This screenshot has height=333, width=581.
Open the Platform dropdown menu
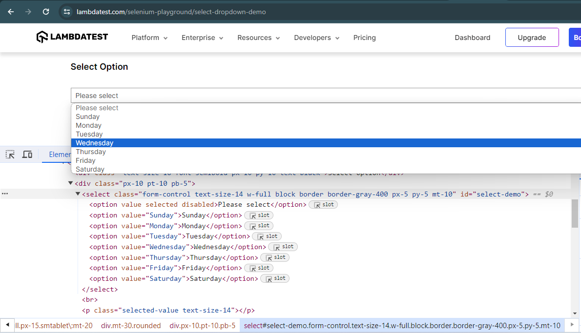[x=149, y=38]
